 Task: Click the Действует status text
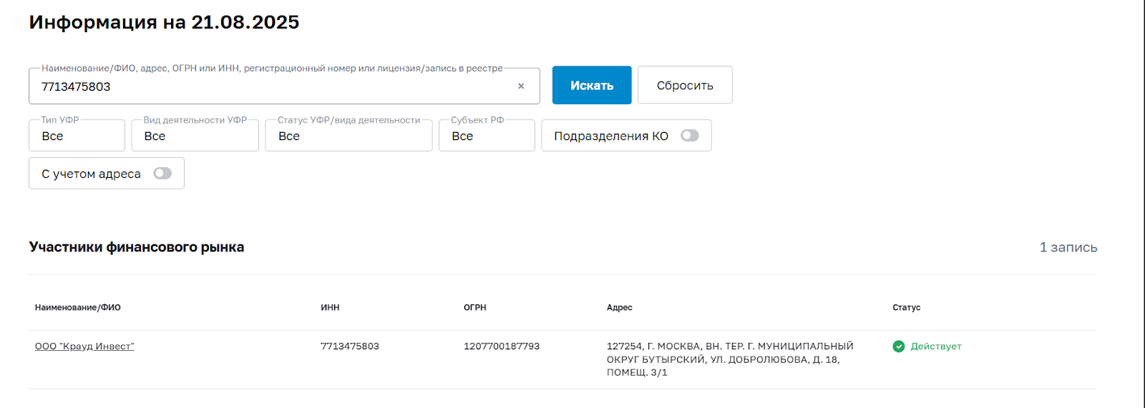pos(935,347)
